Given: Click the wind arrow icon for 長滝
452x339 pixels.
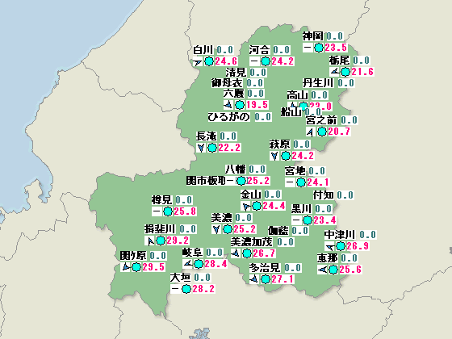Looking at the screenshot, I should 201,148.
